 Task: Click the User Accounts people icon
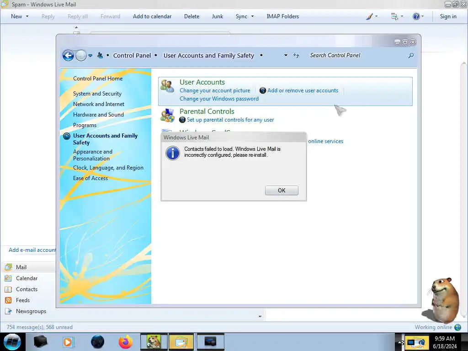(167, 86)
